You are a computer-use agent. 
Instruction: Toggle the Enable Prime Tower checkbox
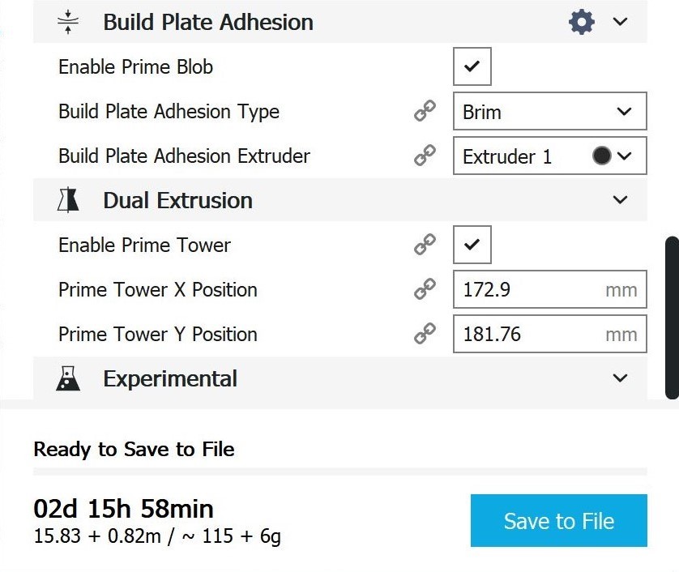pos(472,245)
